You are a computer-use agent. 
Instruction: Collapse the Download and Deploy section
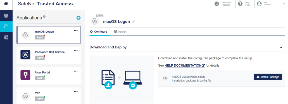[281, 47]
